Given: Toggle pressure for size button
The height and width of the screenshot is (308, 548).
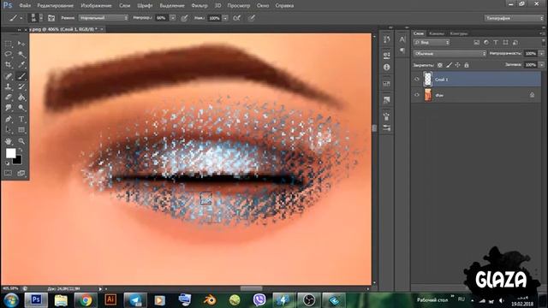Looking at the screenshot, I should pos(252,18).
